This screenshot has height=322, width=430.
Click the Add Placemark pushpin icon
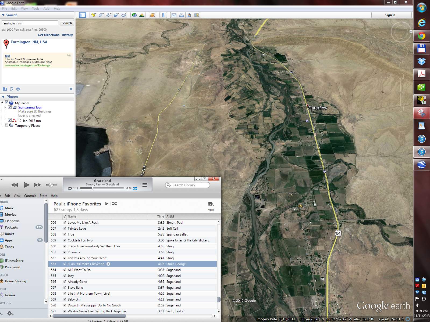tap(93, 15)
